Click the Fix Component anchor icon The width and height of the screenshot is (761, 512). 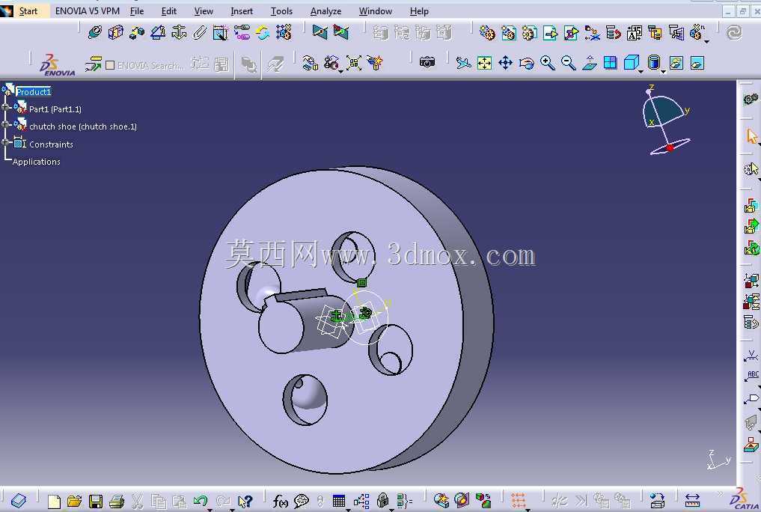(x=179, y=32)
